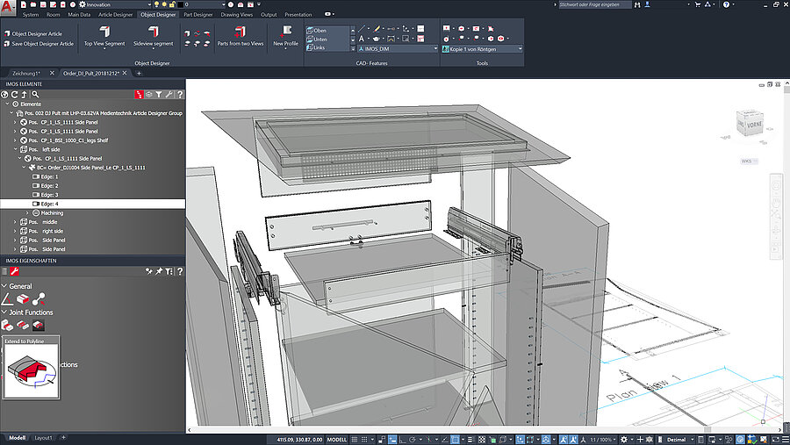Open the IMOS_DIM dimension style dropdown
The image size is (790, 445).
(396, 49)
